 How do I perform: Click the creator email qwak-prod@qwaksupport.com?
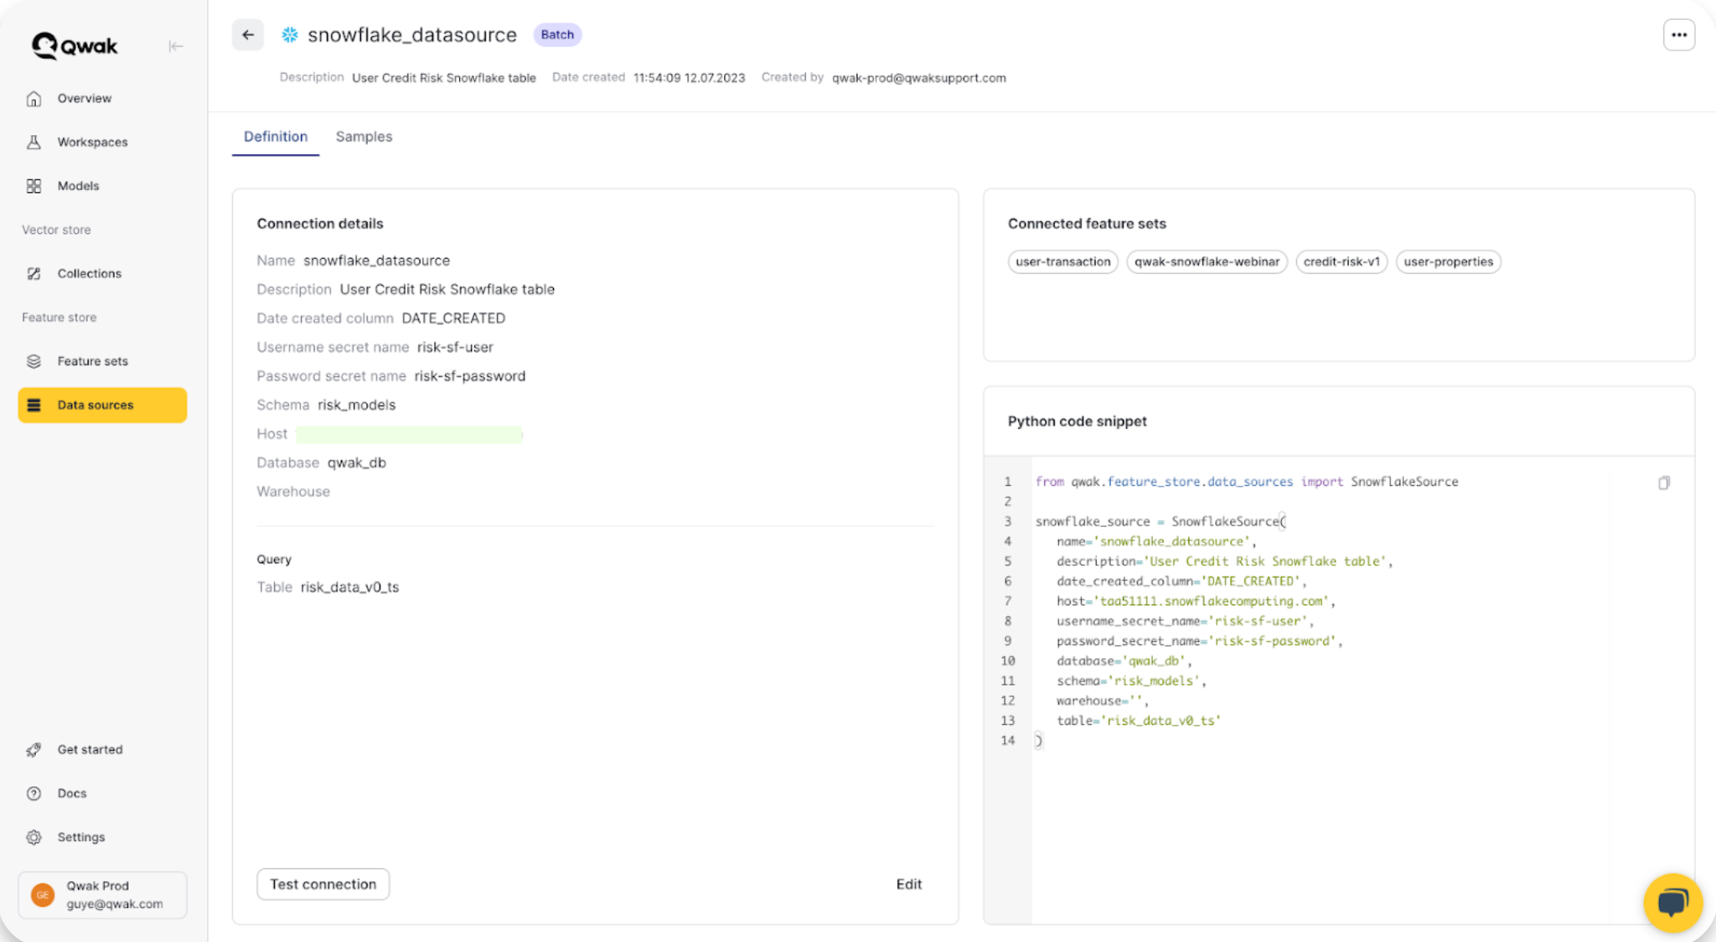point(919,78)
